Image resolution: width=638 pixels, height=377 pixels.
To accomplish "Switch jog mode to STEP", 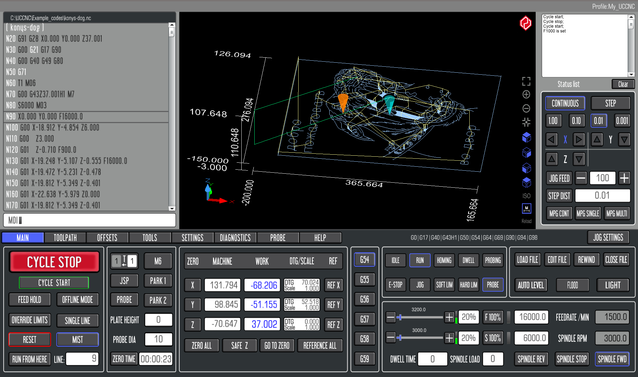I will point(610,103).
